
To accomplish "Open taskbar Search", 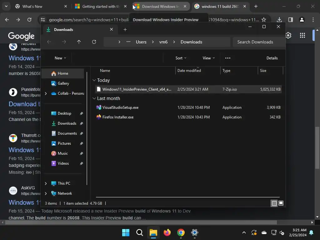I will (x=140, y=232).
